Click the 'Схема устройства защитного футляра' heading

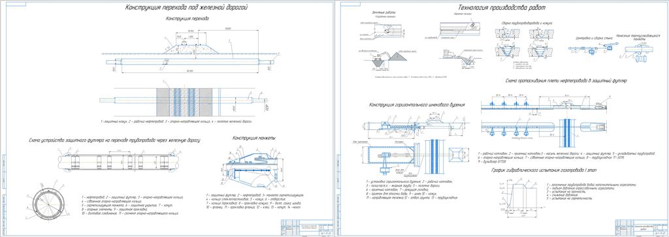point(114,140)
